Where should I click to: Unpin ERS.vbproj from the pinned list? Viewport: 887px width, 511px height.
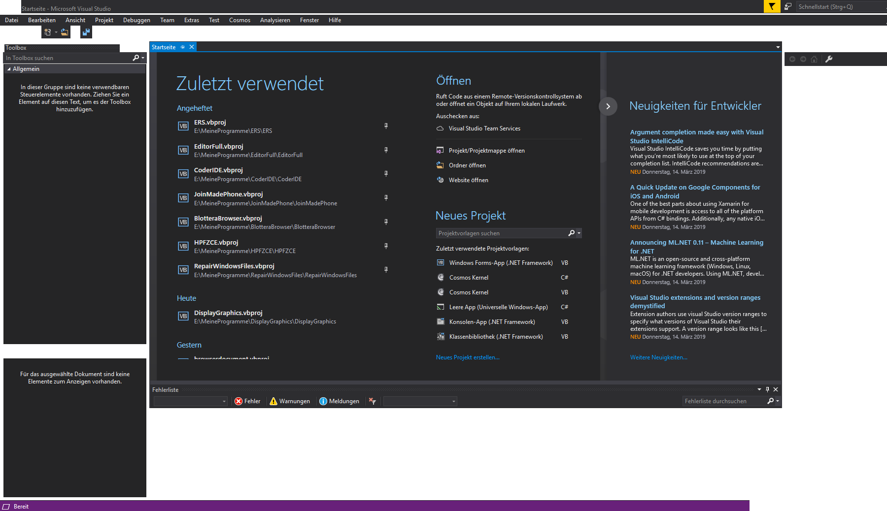coord(386,126)
